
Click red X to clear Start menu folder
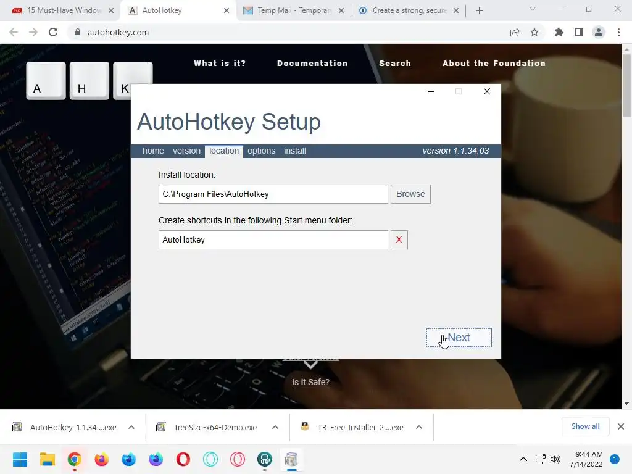(x=399, y=240)
